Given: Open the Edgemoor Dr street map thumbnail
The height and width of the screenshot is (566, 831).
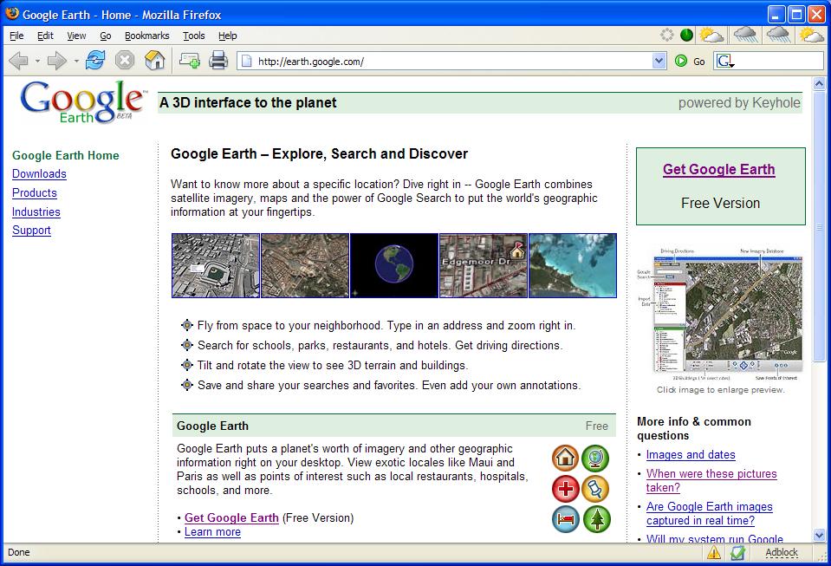Looking at the screenshot, I should coord(484,265).
